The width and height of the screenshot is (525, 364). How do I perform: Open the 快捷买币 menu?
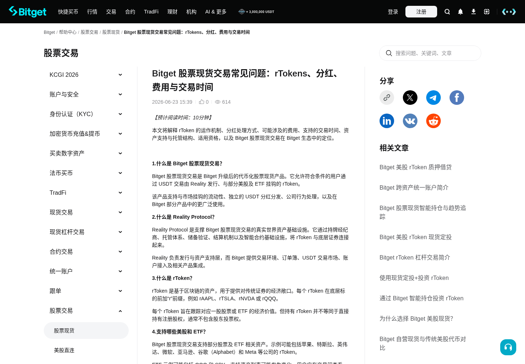click(68, 12)
